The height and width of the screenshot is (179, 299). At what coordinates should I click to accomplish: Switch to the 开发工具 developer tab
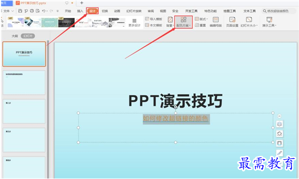coord(191,11)
